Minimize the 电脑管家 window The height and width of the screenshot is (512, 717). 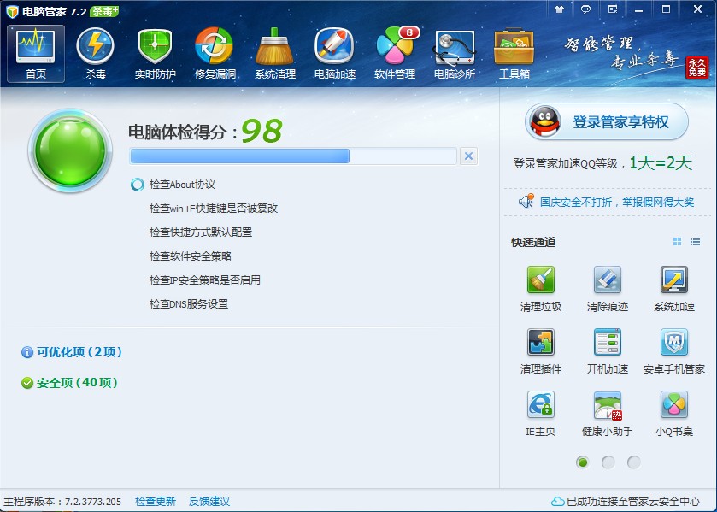point(639,9)
